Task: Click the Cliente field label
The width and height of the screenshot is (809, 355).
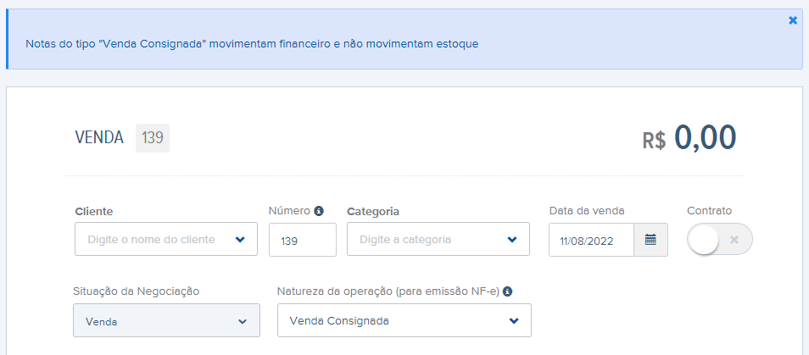Action: pyautogui.click(x=94, y=211)
